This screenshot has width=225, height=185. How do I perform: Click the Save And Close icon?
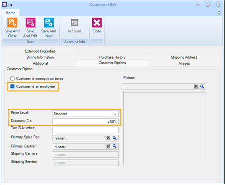click(x=12, y=23)
